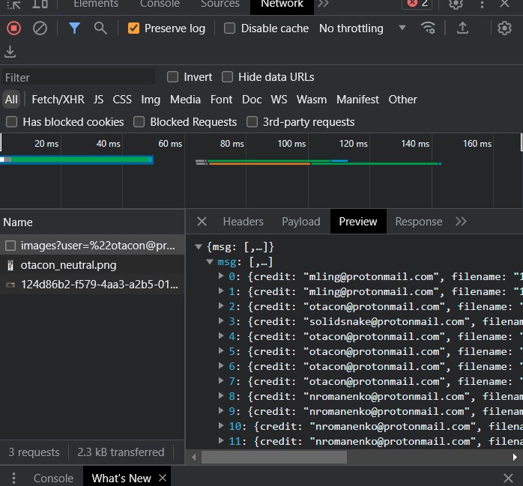Expand array item 8 nromanenko credit
This screenshot has height=486, width=523.
pyautogui.click(x=221, y=395)
